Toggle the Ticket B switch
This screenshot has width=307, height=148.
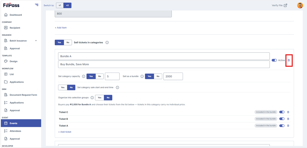coord(282,119)
